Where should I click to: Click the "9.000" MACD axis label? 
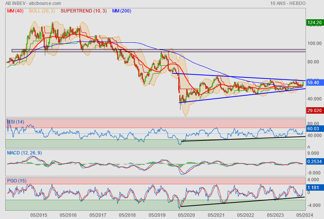point(313,153)
